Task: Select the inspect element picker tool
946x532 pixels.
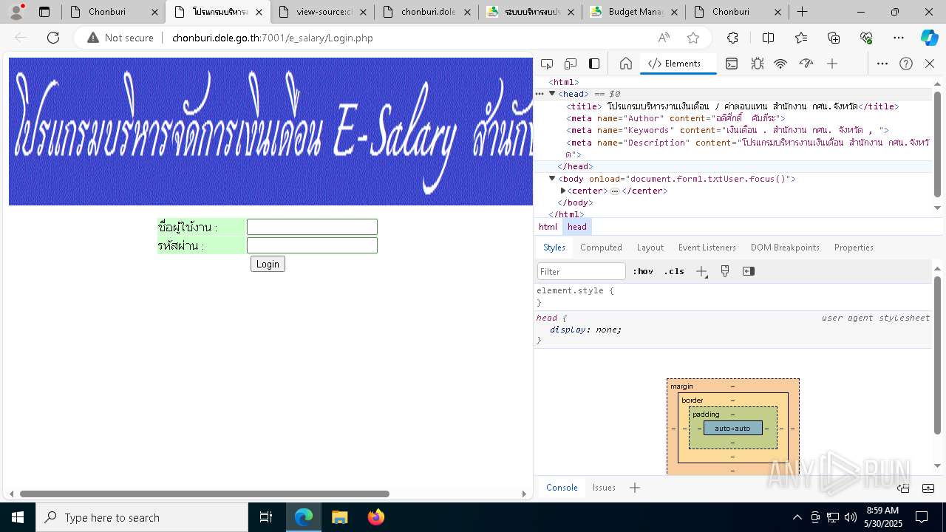Action: click(547, 64)
